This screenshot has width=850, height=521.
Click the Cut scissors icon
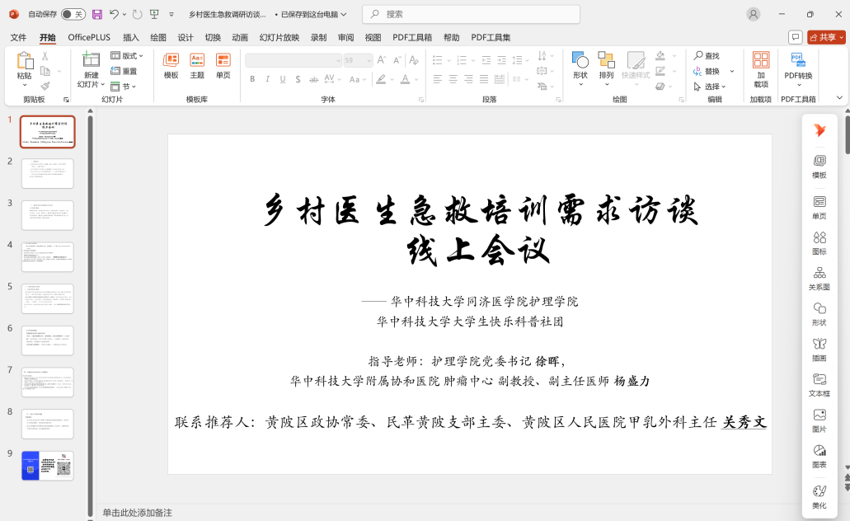(45, 56)
